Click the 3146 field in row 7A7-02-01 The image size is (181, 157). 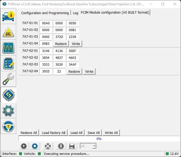[46, 51]
